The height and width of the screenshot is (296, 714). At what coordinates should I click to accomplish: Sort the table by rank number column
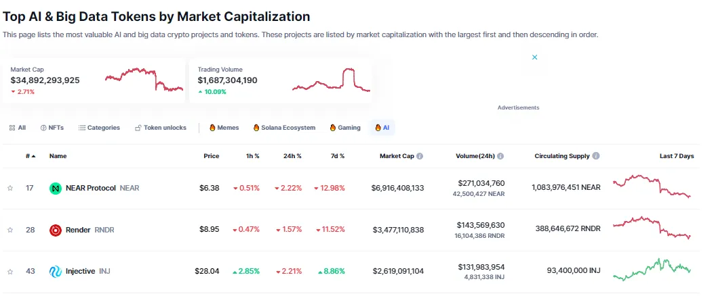pos(31,156)
